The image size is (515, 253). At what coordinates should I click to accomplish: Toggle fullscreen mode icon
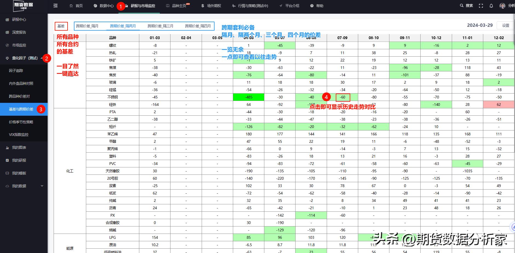click(481, 6)
